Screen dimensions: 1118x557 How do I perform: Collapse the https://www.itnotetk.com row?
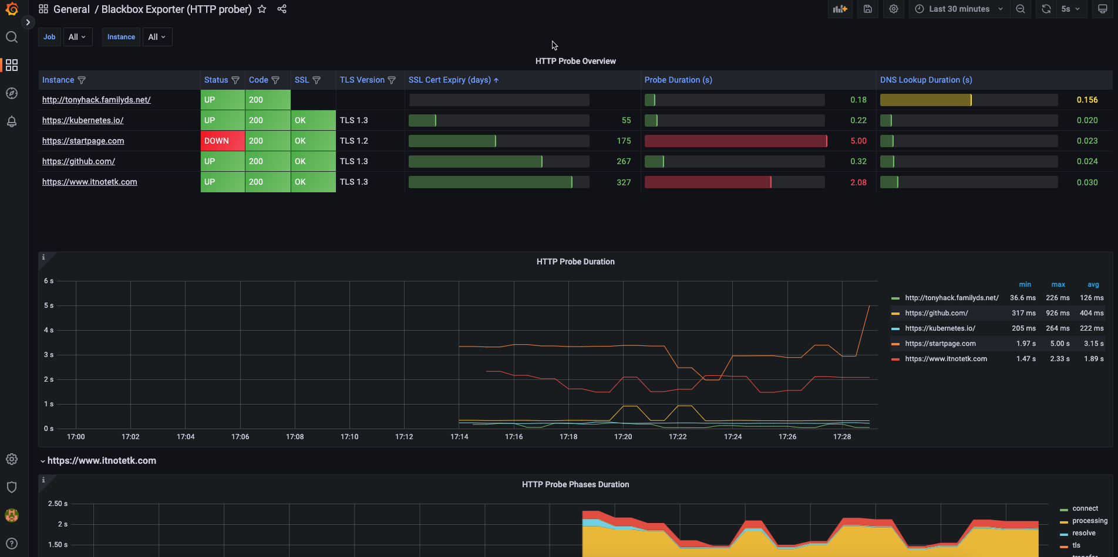pos(98,461)
